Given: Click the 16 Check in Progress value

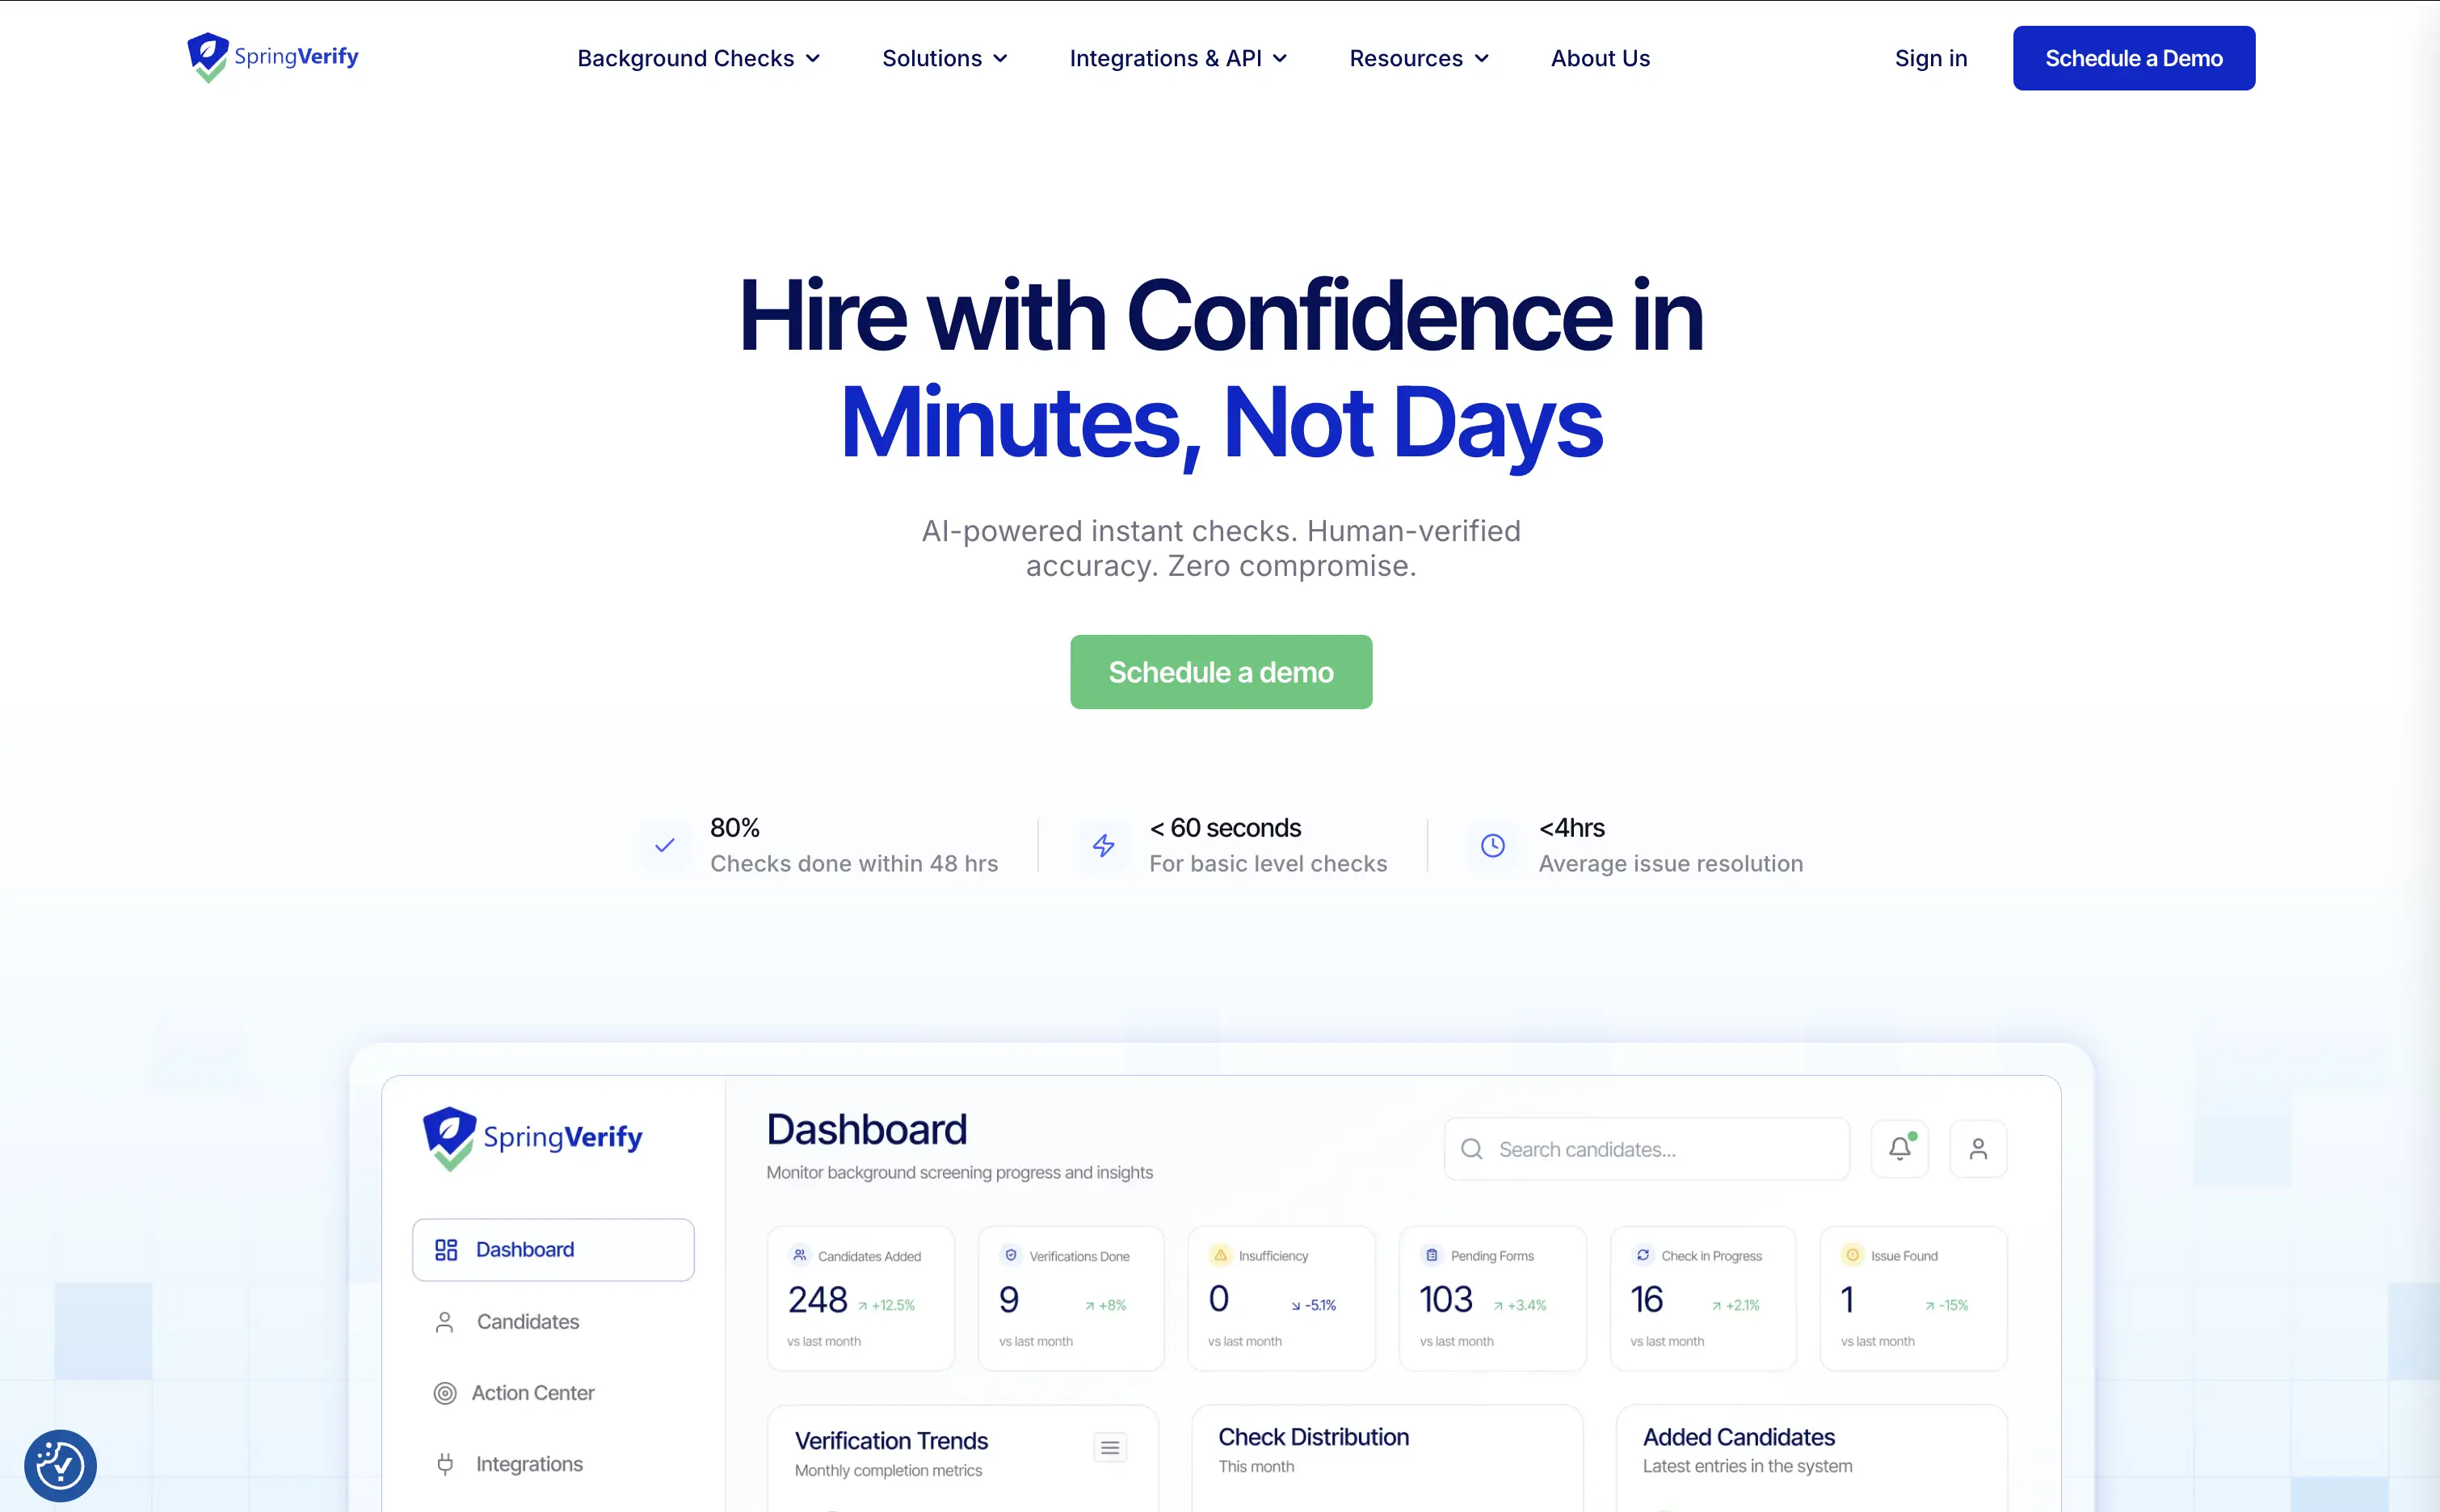Looking at the screenshot, I should point(1647,1299).
